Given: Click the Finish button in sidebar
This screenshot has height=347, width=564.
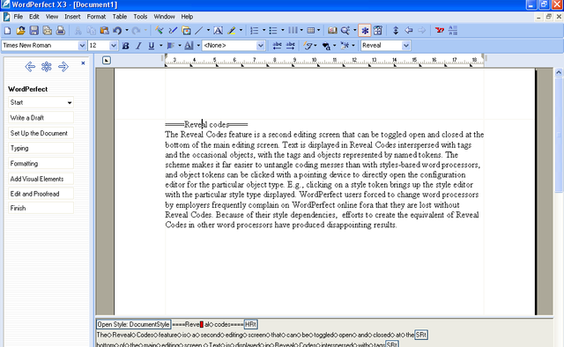Looking at the screenshot, I should [41, 208].
